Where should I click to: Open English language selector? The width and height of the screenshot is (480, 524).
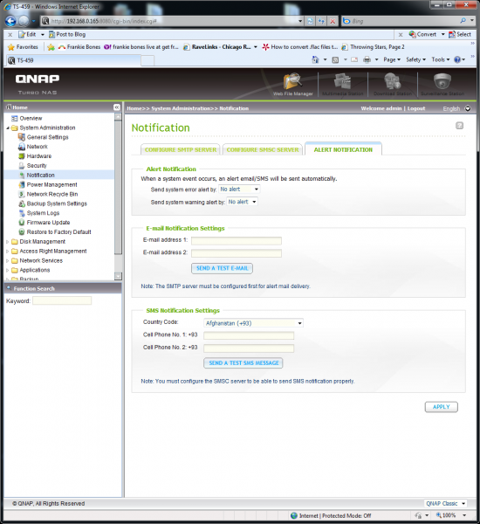(456, 108)
